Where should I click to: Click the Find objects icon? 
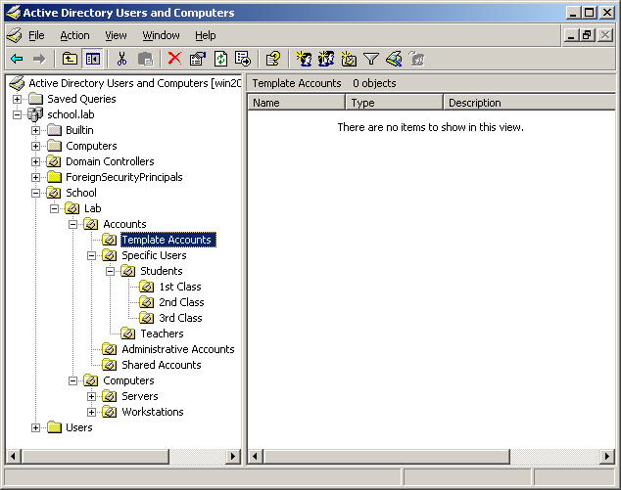point(394,59)
